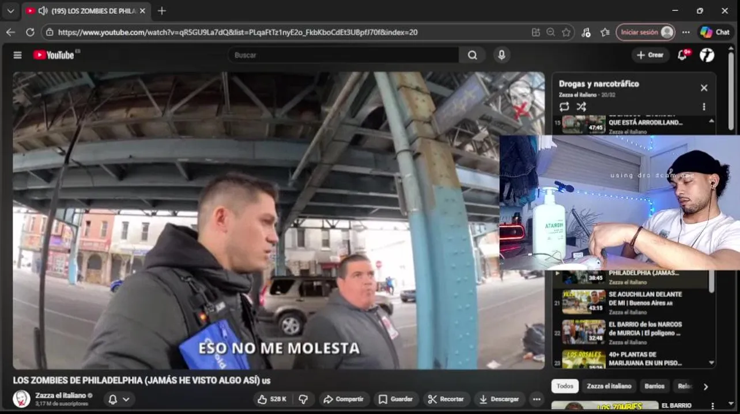Create content with the Crear button

tap(650, 55)
